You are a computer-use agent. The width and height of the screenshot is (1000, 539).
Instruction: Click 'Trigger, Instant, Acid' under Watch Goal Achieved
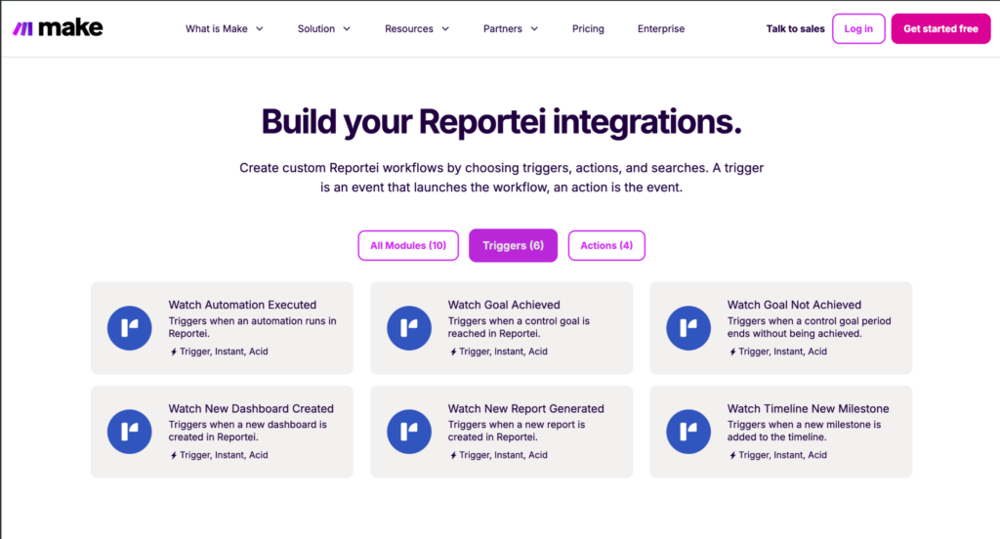tap(503, 352)
